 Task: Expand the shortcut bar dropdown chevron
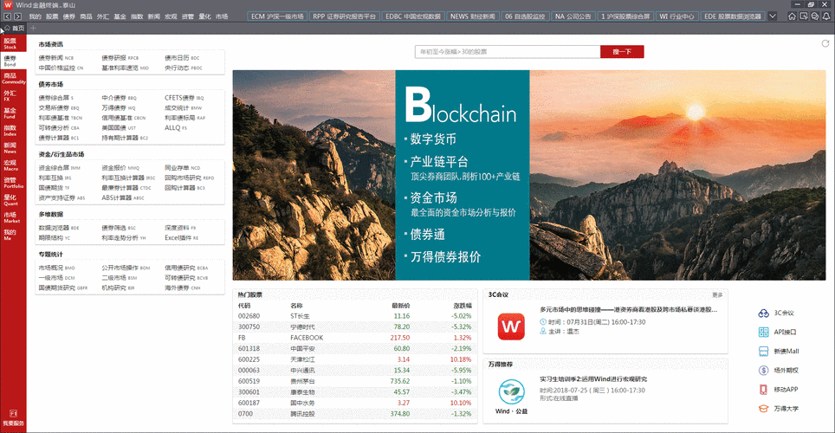(x=772, y=16)
